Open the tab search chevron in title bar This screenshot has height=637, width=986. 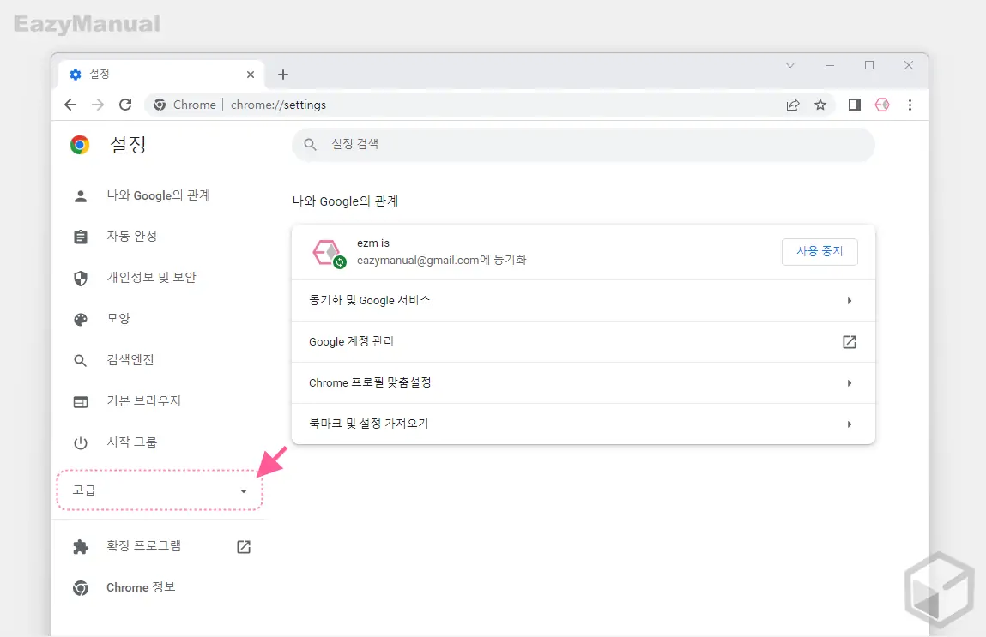(790, 65)
